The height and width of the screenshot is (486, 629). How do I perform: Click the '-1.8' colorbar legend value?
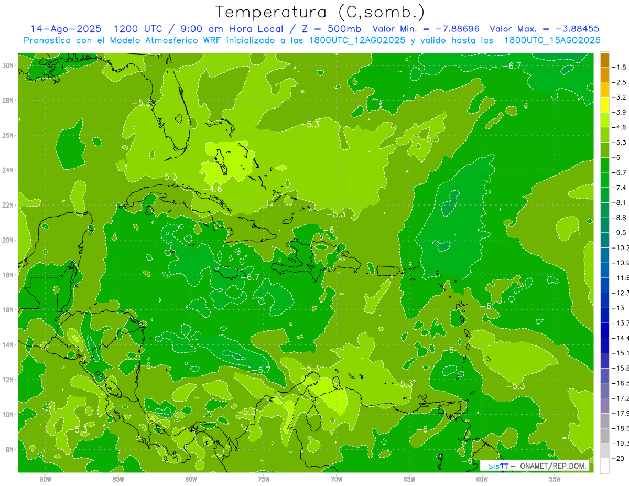tap(620, 67)
